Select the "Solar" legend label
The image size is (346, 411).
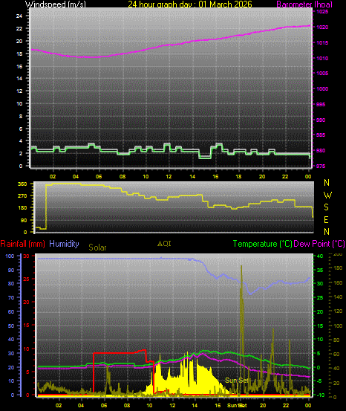(x=97, y=247)
